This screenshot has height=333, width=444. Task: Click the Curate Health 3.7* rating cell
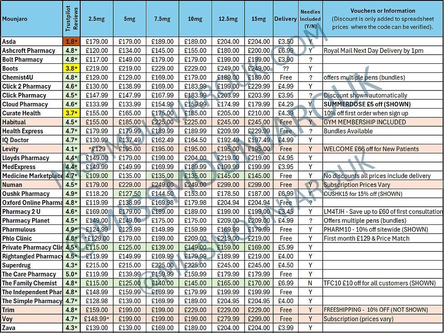click(69, 113)
